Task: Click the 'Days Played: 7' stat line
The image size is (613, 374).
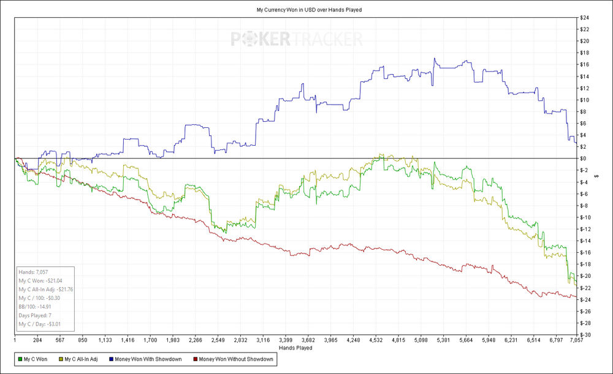Action: coord(38,315)
